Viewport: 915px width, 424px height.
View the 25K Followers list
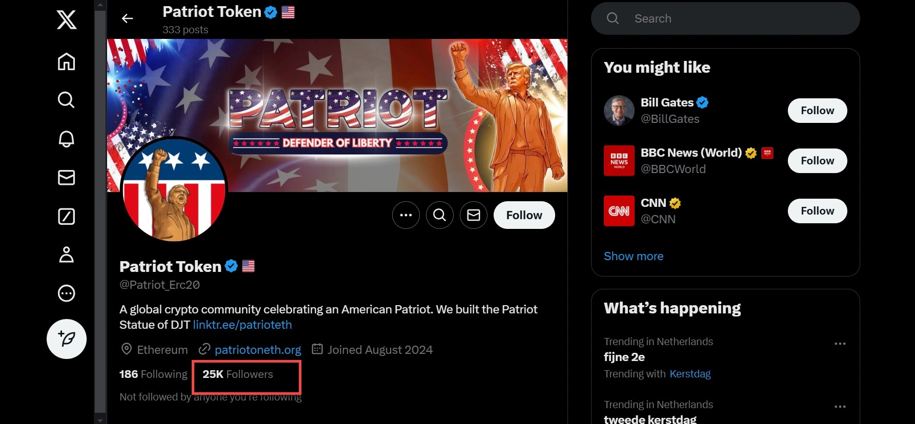coord(238,374)
